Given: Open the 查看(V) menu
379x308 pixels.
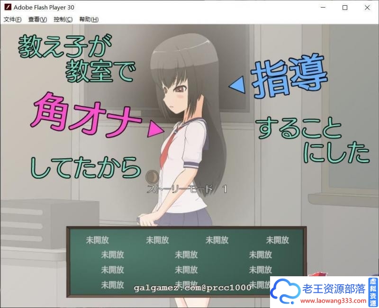Looking at the screenshot, I should coord(37,19).
